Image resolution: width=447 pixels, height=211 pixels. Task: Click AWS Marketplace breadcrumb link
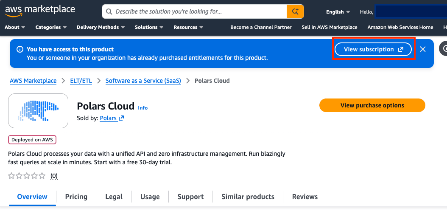click(33, 81)
